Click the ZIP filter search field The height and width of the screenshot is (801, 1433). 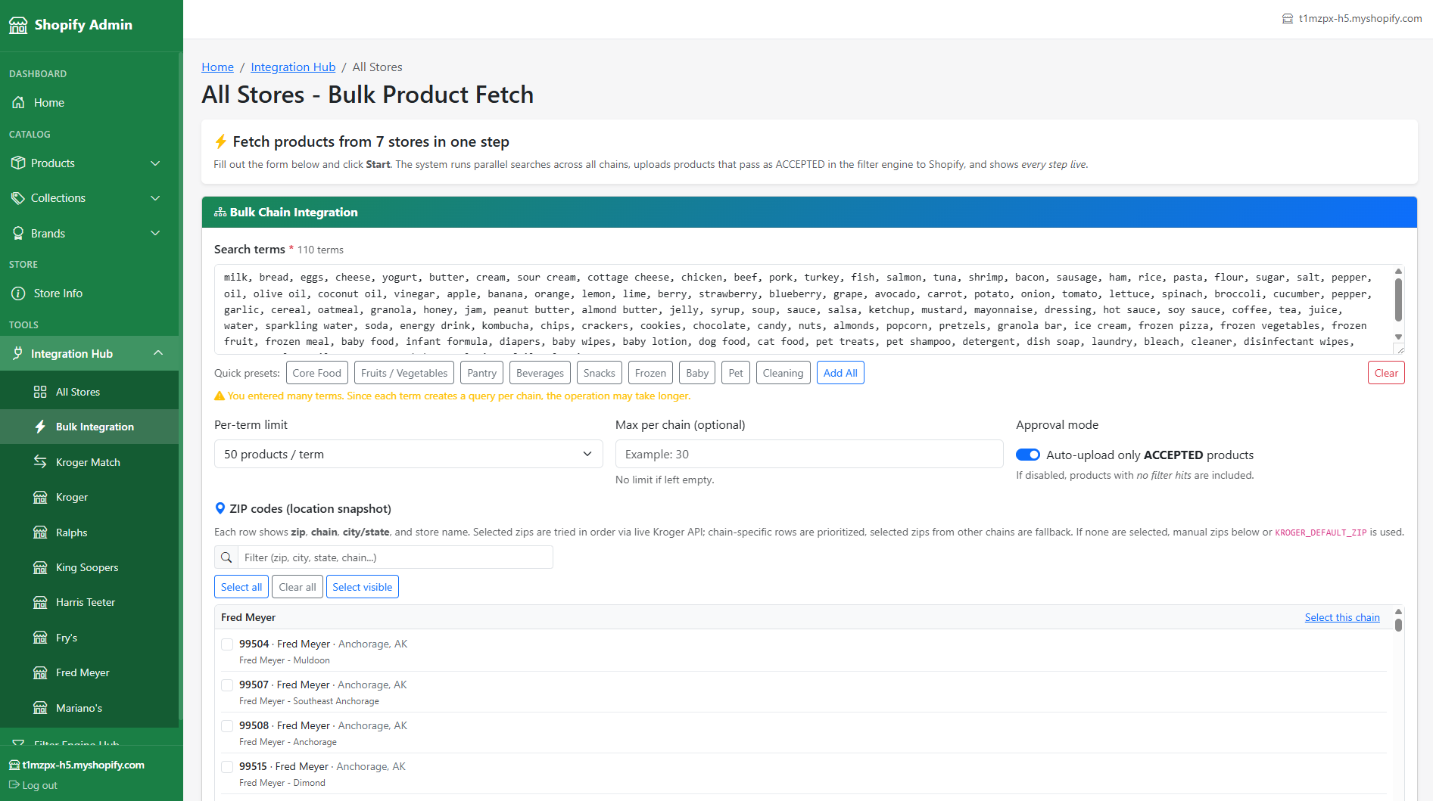click(x=395, y=557)
